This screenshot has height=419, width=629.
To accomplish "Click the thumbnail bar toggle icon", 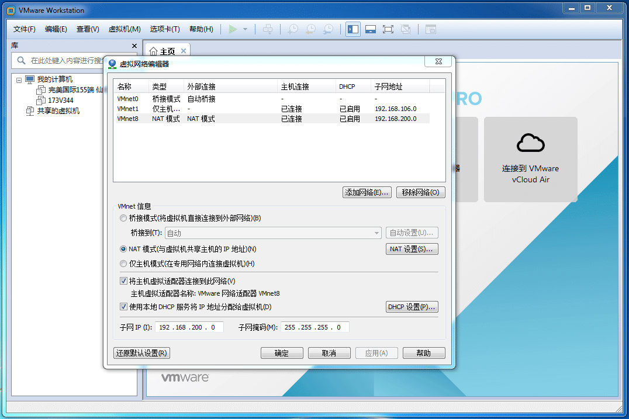I will coord(370,29).
